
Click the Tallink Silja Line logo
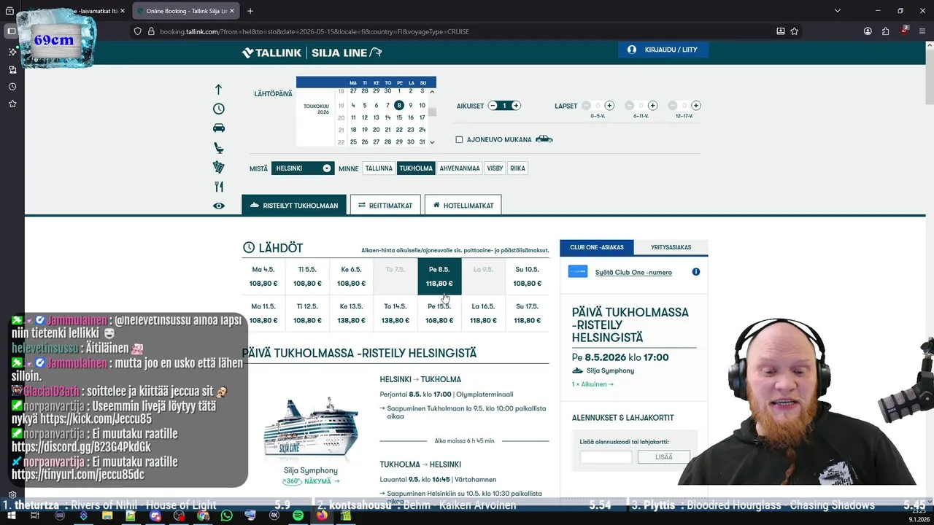point(312,52)
